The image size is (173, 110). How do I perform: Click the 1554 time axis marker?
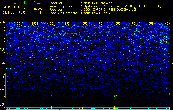click(x=68, y=24)
